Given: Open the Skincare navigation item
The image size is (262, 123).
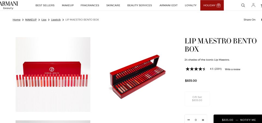Looking at the screenshot, I should click(x=113, y=5).
